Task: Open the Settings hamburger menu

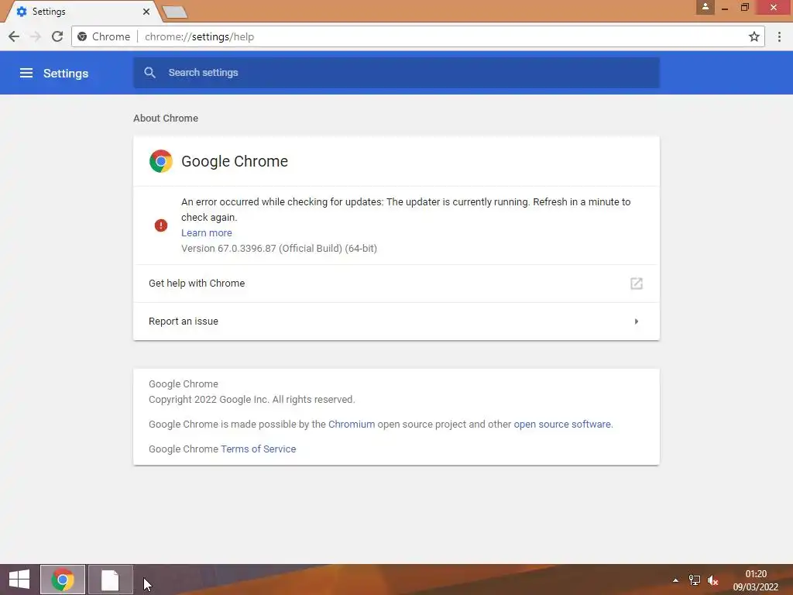Action: click(x=26, y=74)
